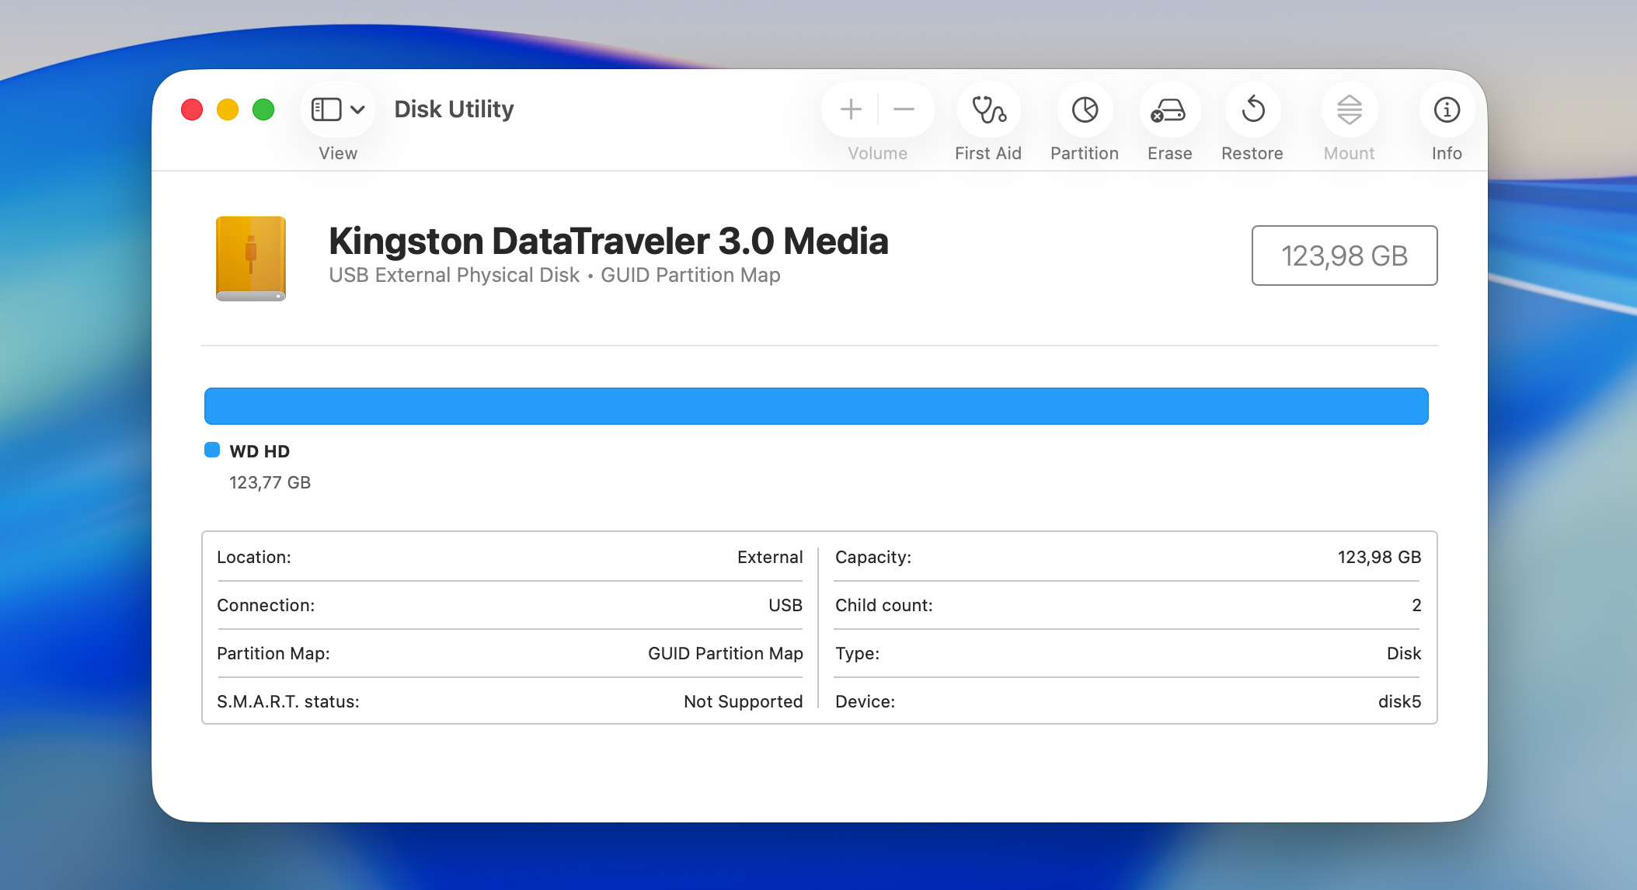The image size is (1637, 890).
Task: Click the Disk Utility window title
Action: [454, 110]
